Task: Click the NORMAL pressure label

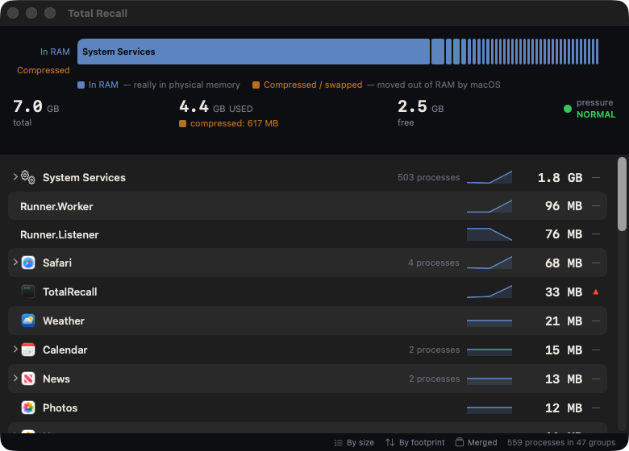Action: 596,114
